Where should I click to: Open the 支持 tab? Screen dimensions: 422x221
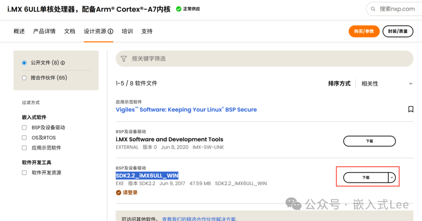[x=147, y=32]
